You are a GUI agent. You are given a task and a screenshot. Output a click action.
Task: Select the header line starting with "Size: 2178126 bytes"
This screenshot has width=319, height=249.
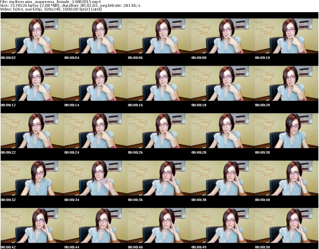(x=70, y=6)
